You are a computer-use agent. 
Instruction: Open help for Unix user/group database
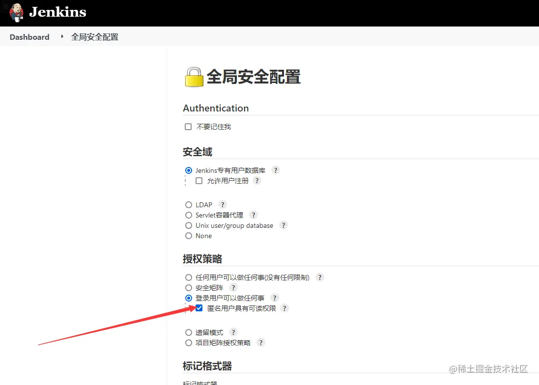284,225
